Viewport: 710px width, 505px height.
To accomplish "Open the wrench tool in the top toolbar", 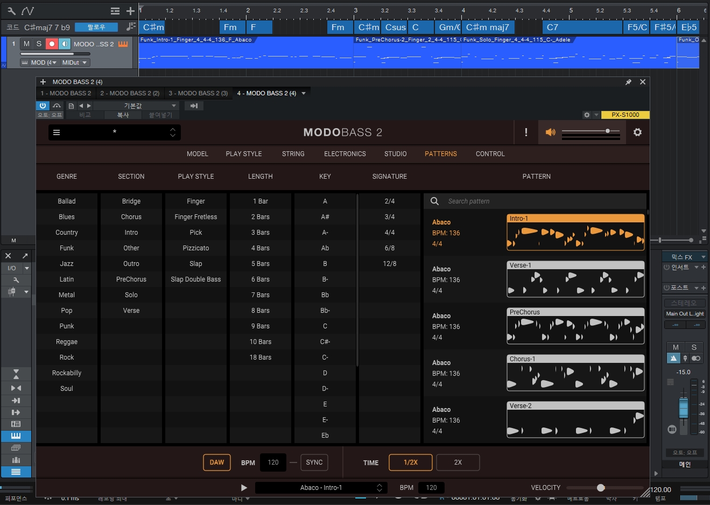I will (11, 11).
